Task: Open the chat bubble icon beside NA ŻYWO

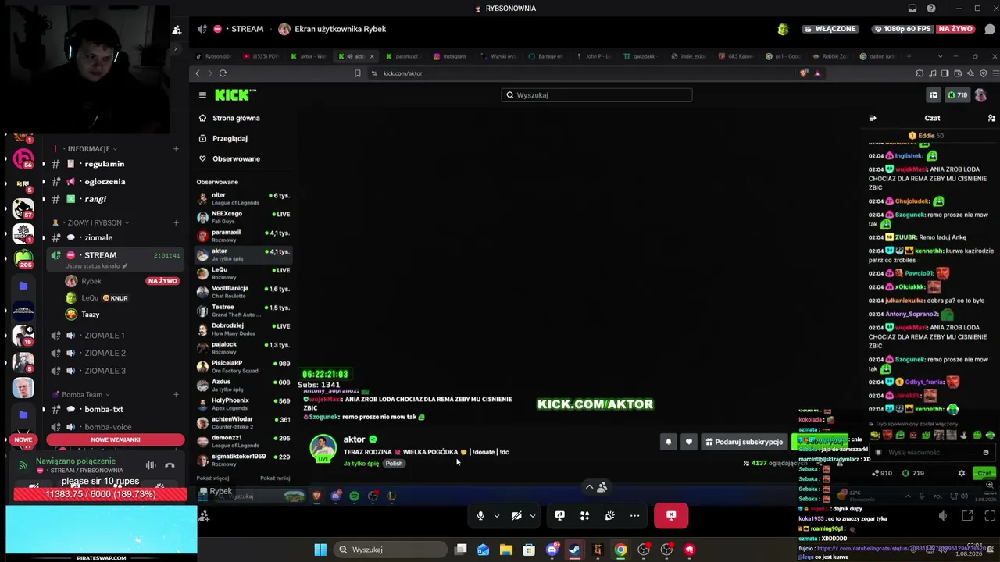Action: 990,29
